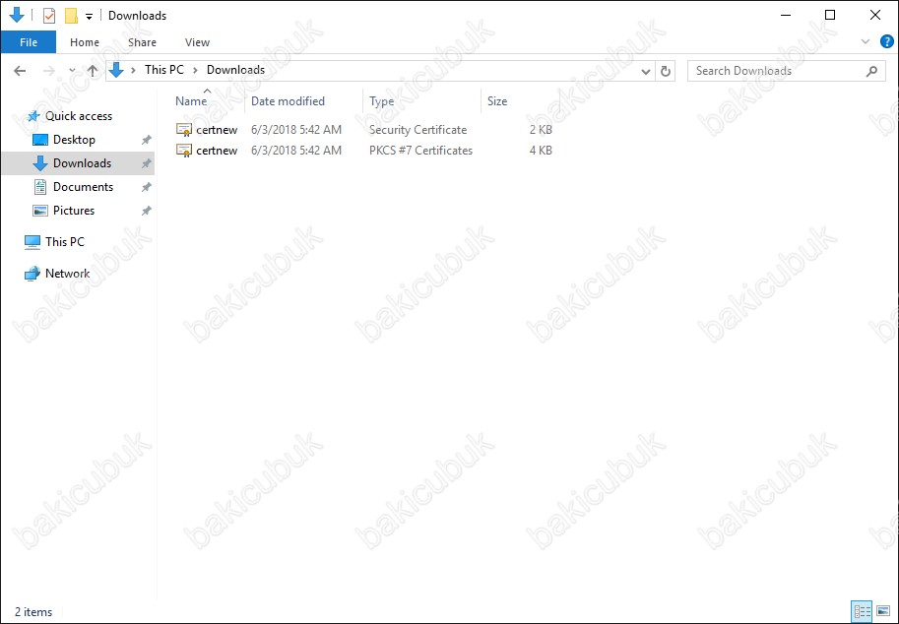The width and height of the screenshot is (899, 624).
Task: Select the certnew PKCS #7 Certificates file icon
Action: pos(183,151)
